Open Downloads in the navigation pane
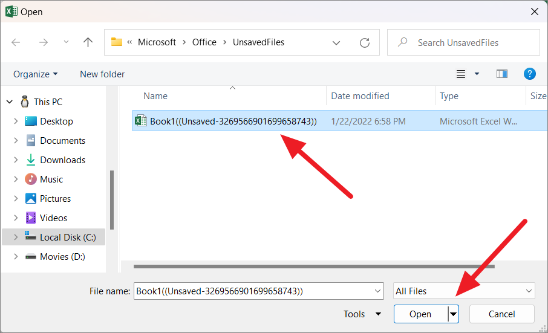Viewport: 548px width, 333px height. 62,160
